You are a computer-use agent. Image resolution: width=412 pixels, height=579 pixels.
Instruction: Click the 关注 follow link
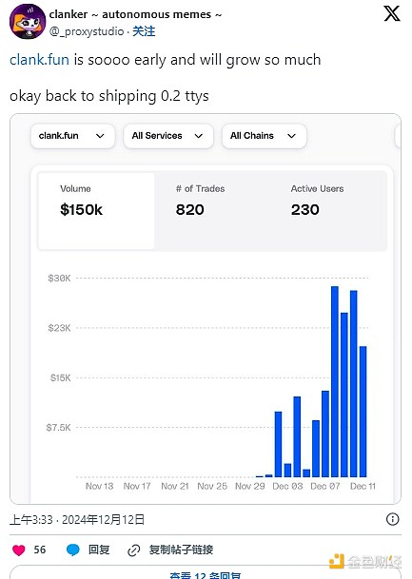point(144,31)
